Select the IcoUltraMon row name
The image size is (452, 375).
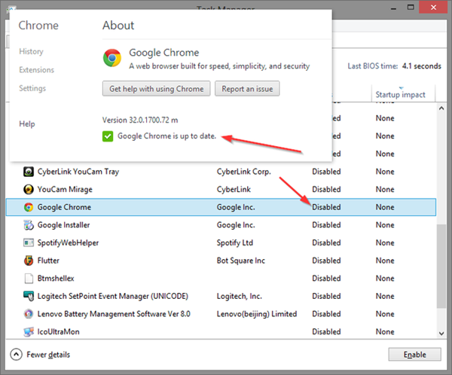pos(58,332)
